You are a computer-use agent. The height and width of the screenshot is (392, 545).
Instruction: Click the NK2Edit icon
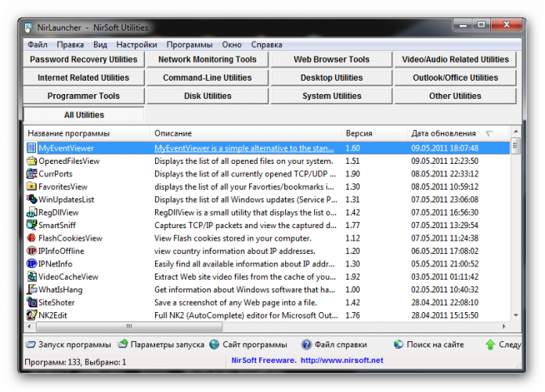pyautogui.click(x=31, y=315)
